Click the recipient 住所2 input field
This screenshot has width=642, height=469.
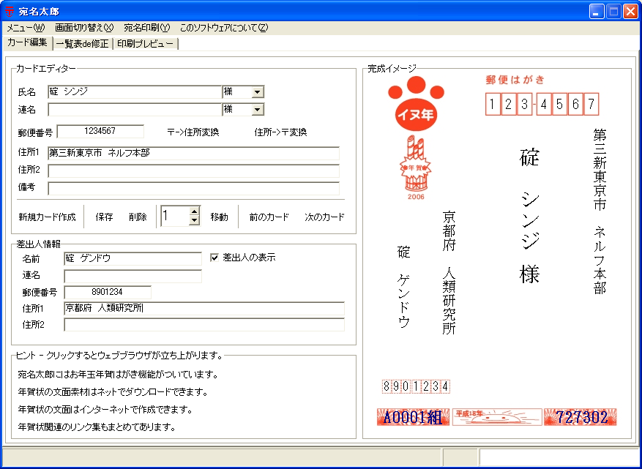[x=193, y=170]
